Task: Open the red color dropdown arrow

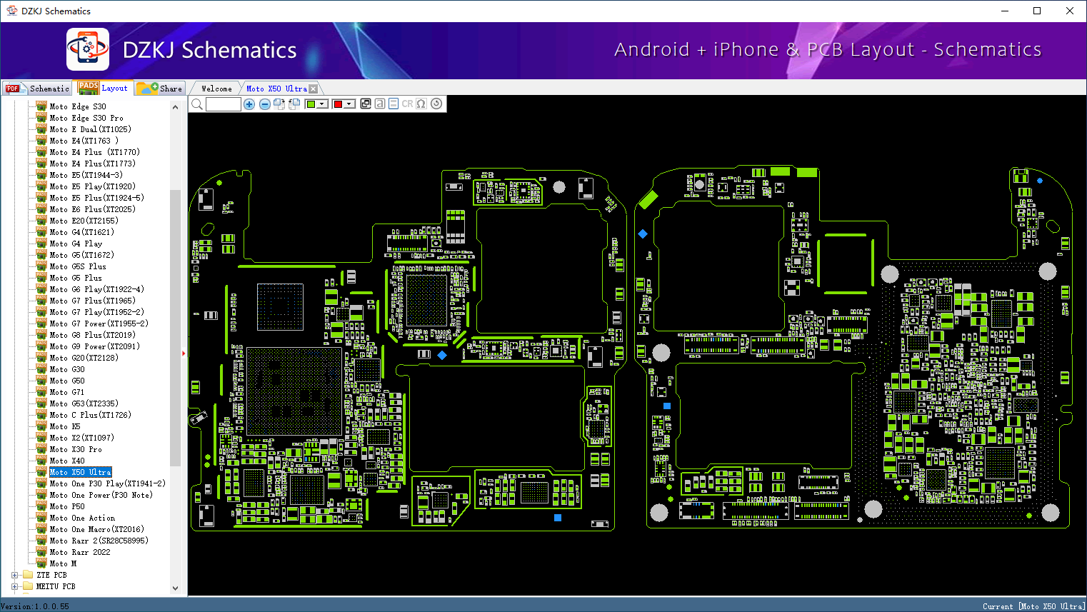Action: (x=349, y=104)
